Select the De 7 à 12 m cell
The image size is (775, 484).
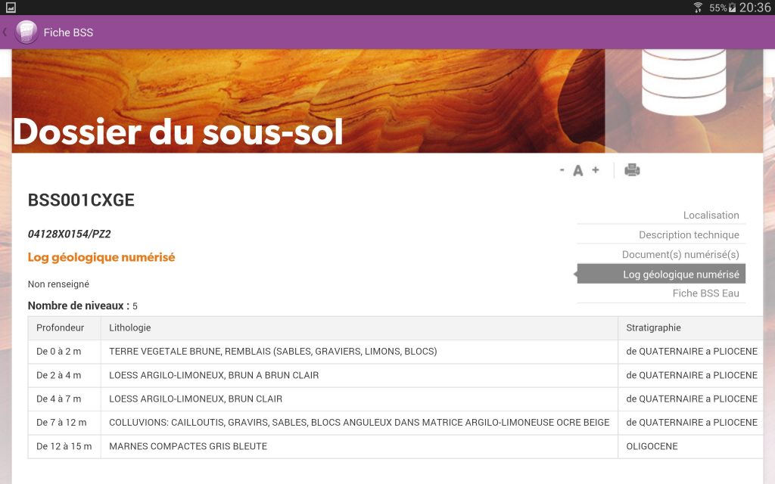[65, 423]
